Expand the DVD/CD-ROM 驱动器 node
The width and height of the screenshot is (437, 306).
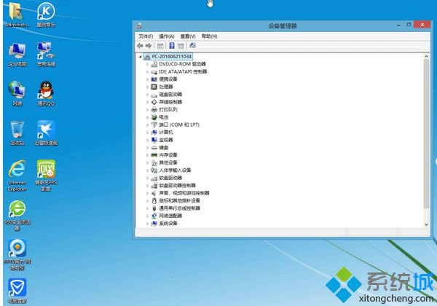(147, 64)
